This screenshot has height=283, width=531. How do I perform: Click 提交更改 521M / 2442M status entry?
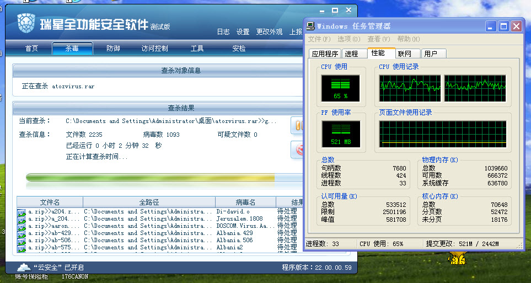point(462,244)
